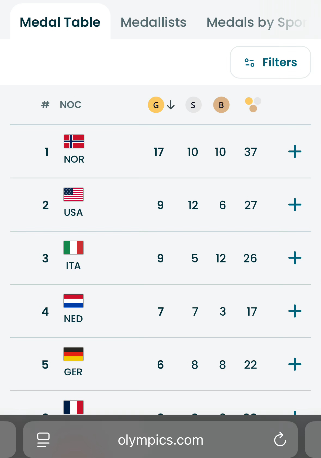Open the Medals by Sport tab
Image resolution: width=321 pixels, height=458 pixels.
coord(256,22)
